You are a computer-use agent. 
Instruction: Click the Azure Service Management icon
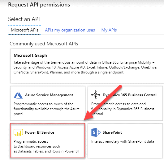pyautogui.click(x=18, y=95)
